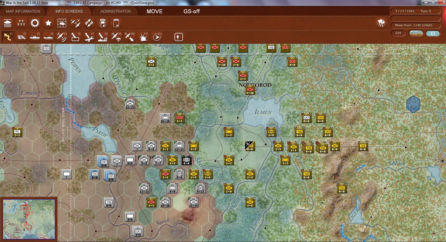Click the blue hexagon marker on the map
Image resolution: width=446 pixels, height=242 pixels.
pos(413,104)
